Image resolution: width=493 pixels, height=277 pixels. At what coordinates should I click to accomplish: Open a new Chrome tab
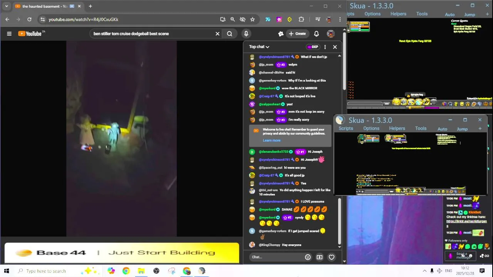pos(90,6)
